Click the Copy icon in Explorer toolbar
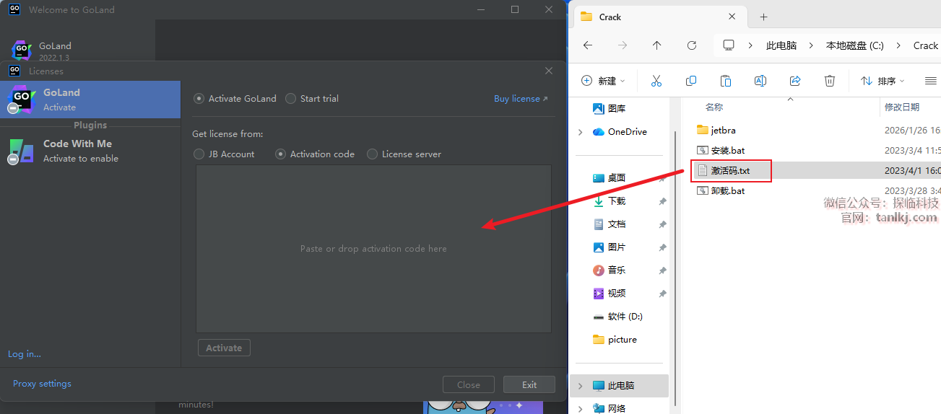Screen dimensions: 941x414 click(691, 81)
